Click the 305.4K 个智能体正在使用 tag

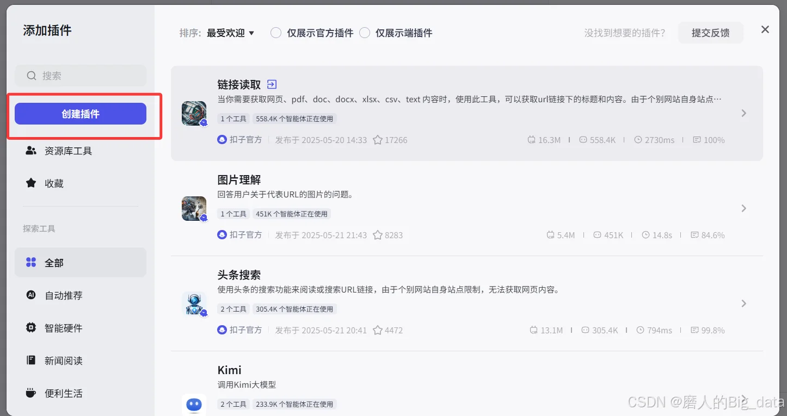(x=294, y=309)
